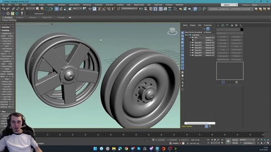Play the animation
Viewport: 271px width, 152px height.
[x=215, y=140]
